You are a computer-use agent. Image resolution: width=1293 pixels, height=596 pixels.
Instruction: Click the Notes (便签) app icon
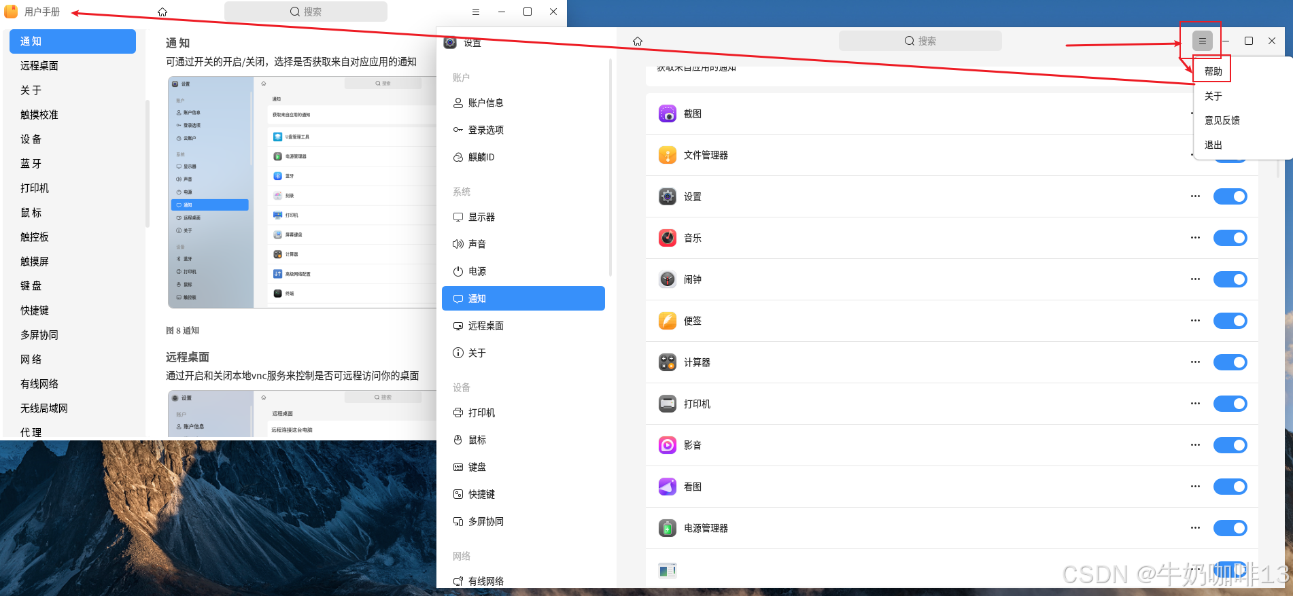[x=668, y=321]
